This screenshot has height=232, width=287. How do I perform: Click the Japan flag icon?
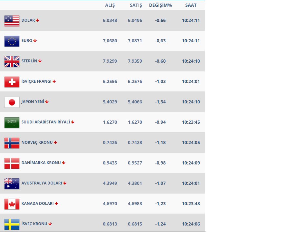[12, 102]
